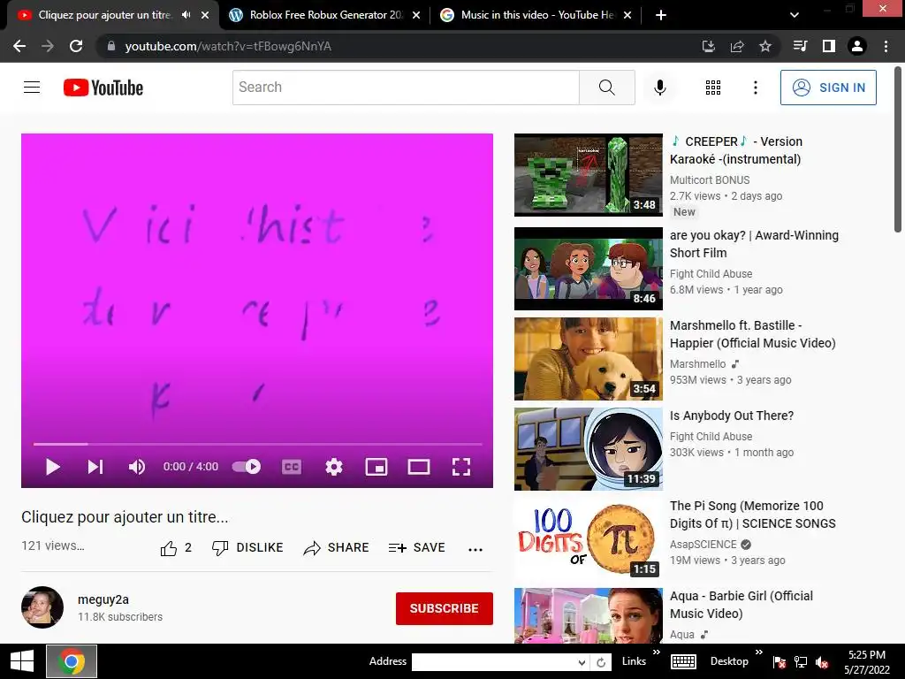
Task: Mute the audio indicator on first tab
Action: click(x=186, y=15)
